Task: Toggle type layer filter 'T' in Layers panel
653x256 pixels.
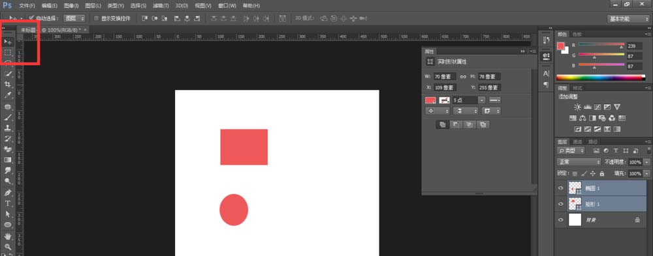Action: [x=616, y=150]
